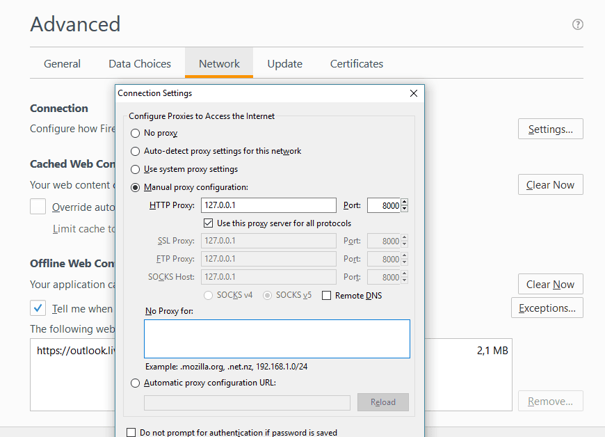Choose Auto-detect proxy settings for this network
Screen dimensions: 605x437
pyautogui.click(x=136, y=151)
